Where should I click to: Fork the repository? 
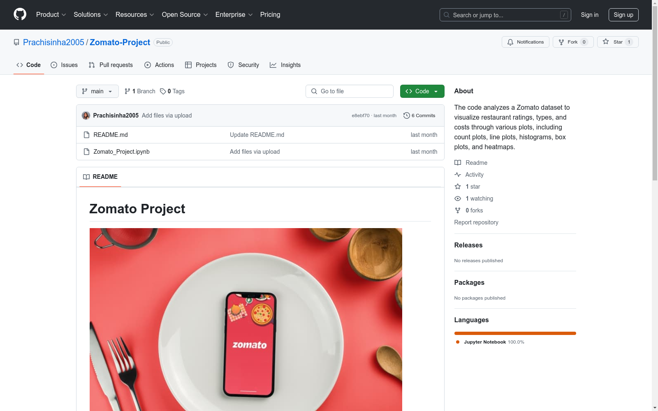click(573, 42)
